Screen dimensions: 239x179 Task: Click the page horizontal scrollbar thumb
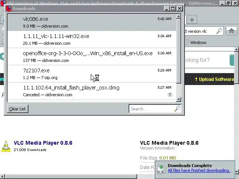(x=71, y=176)
